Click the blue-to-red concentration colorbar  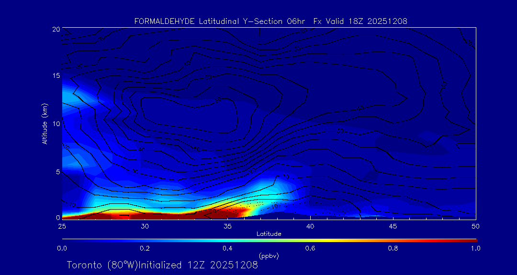(270, 241)
